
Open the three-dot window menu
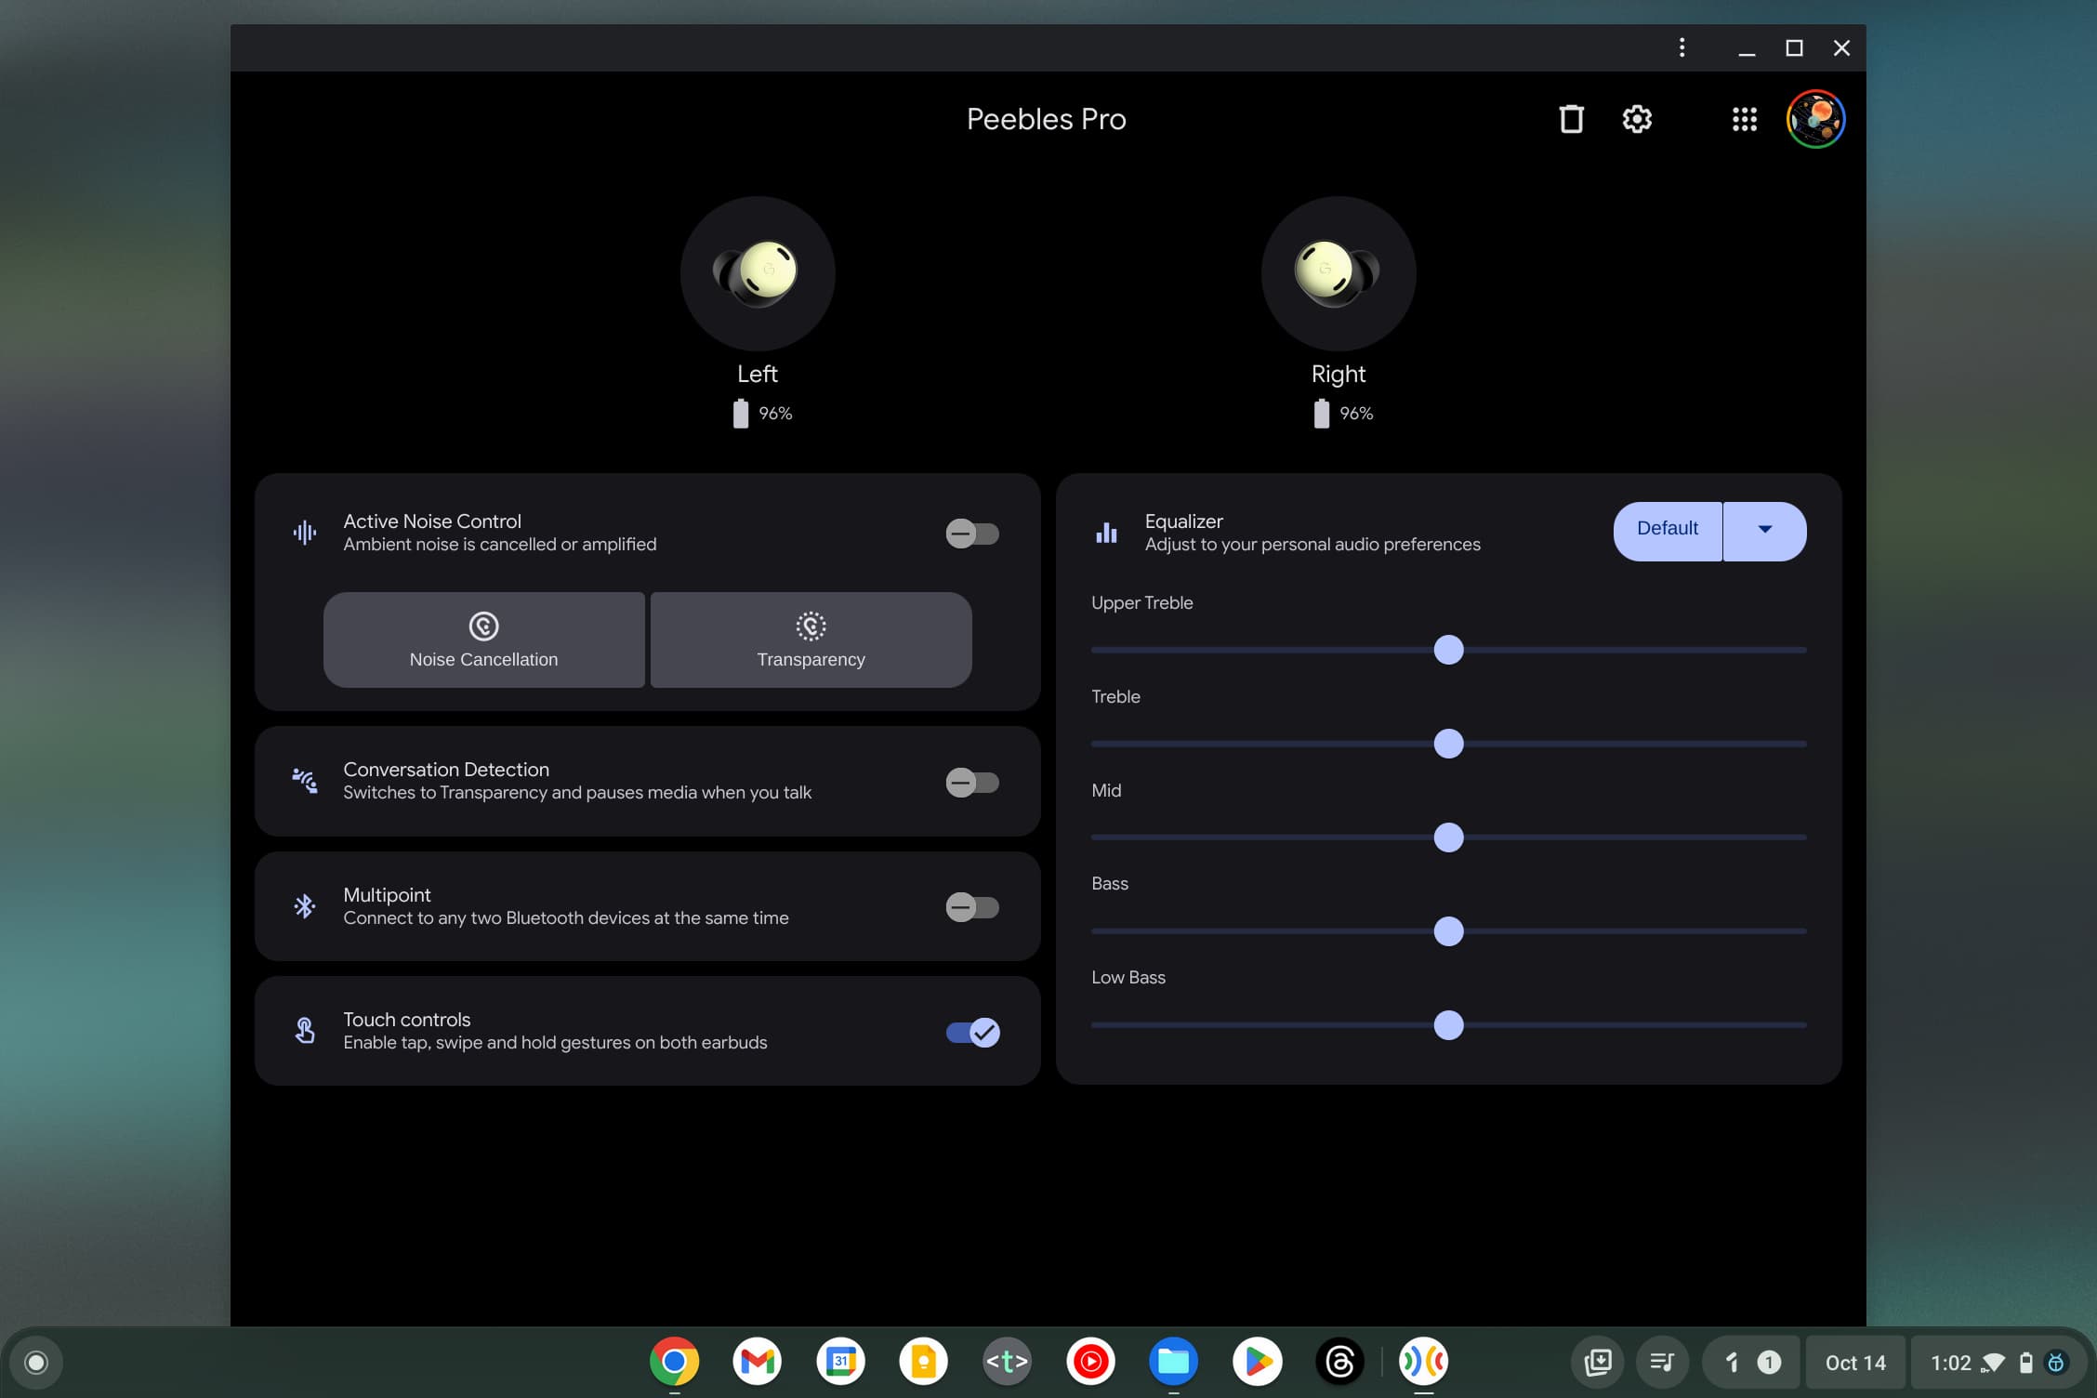point(1682,47)
